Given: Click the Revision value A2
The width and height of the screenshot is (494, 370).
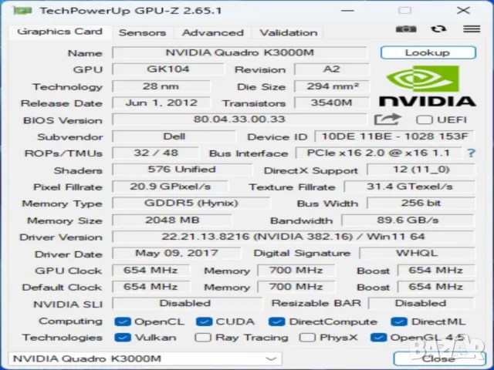Looking at the screenshot, I should click(x=332, y=69).
